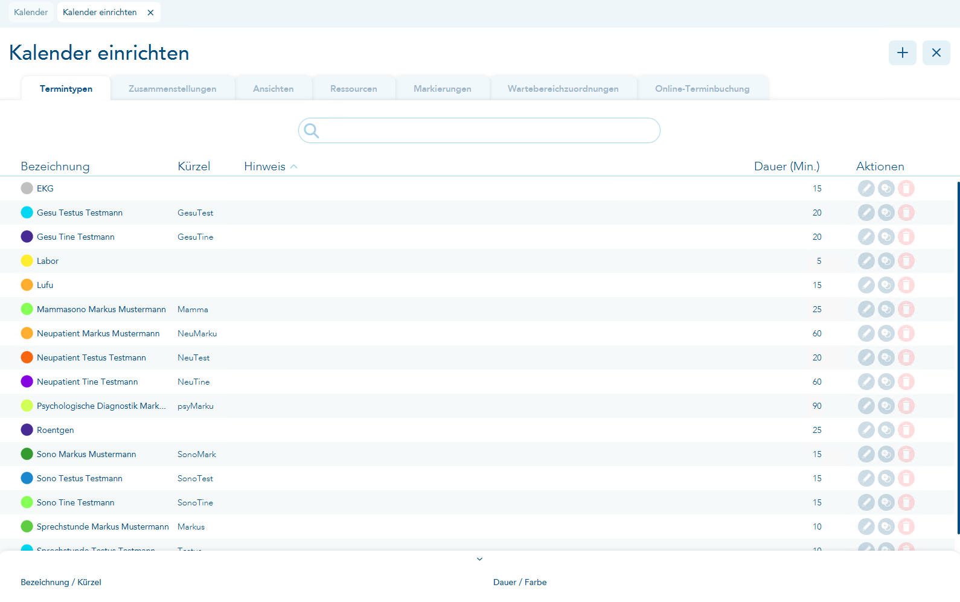Close the Kalender einrichten tab
960x602 pixels.
(150, 13)
